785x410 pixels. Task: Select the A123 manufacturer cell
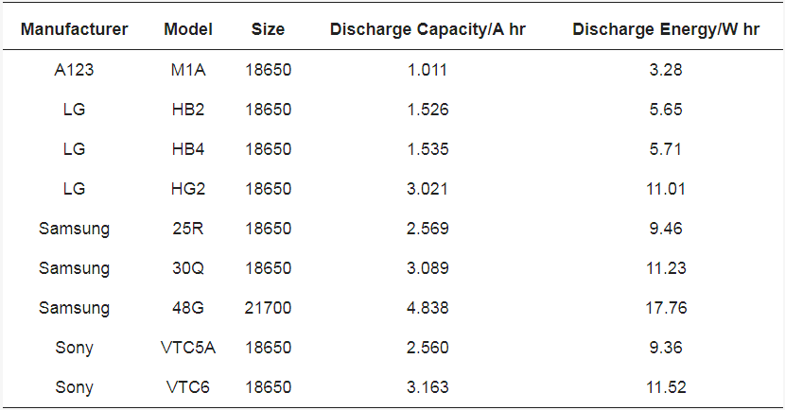pyautogui.click(x=74, y=70)
